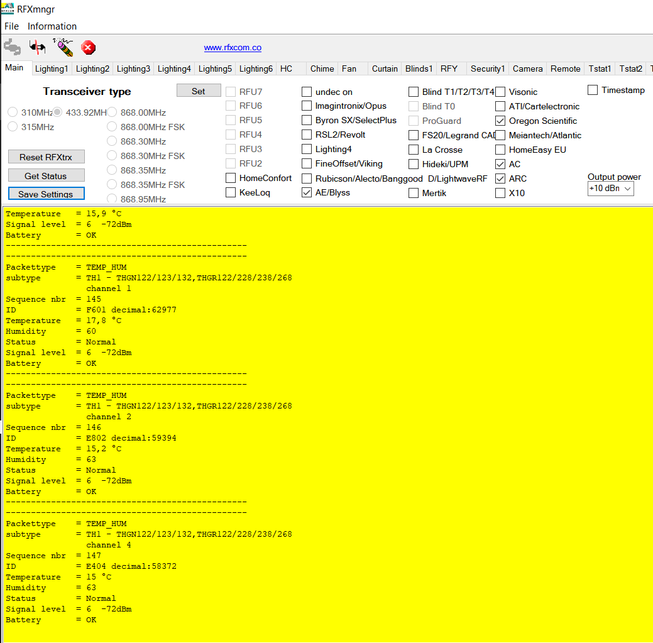
Task: Click the disconnect toolbar icon
Action: pos(38,47)
